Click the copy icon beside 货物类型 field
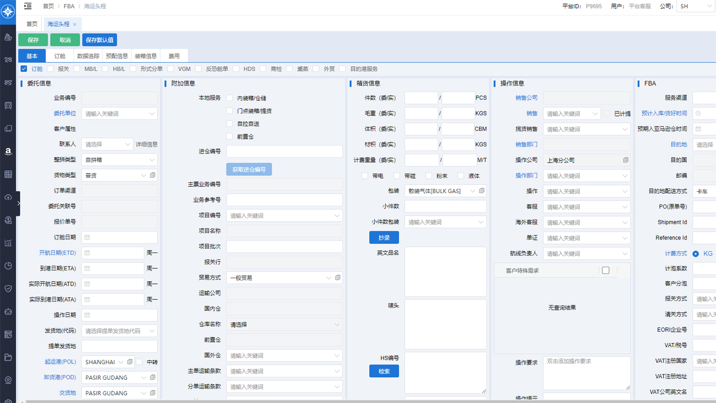This screenshot has width=716, height=403. coord(153,175)
